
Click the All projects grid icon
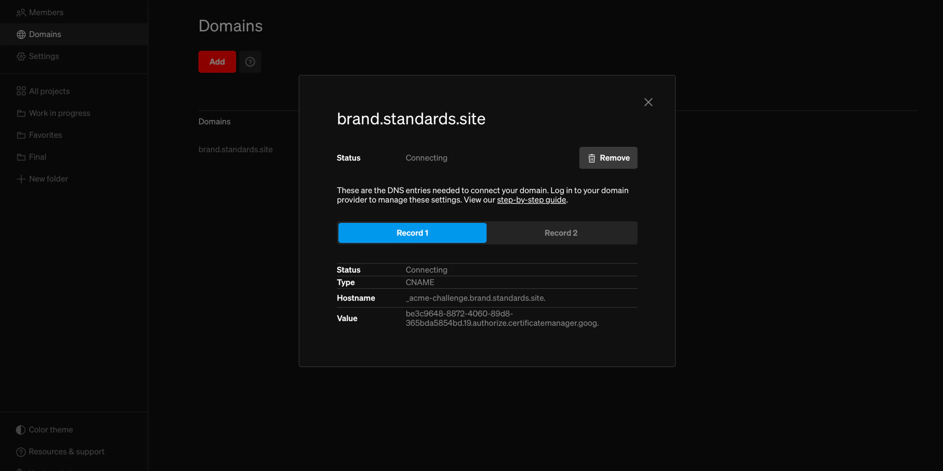click(x=21, y=91)
